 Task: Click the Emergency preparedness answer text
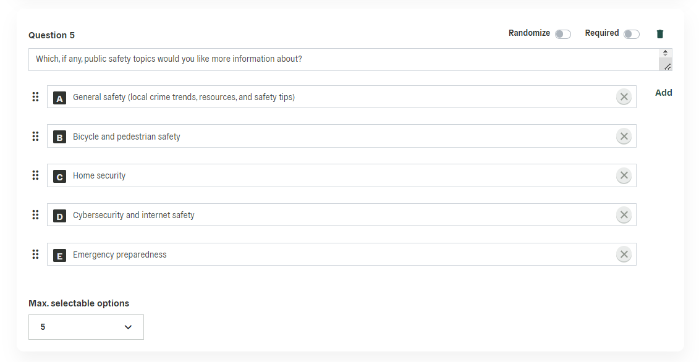(x=120, y=255)
